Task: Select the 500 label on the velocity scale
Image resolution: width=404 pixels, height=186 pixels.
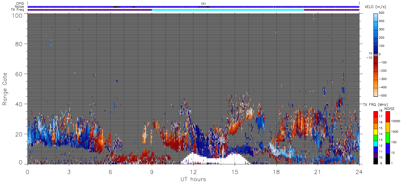Action: point(382,13)
